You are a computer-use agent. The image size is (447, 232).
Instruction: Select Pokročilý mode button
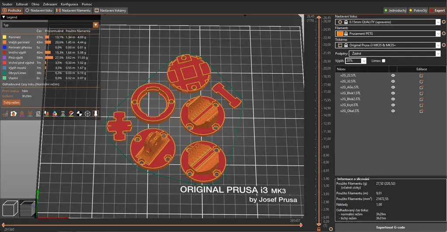(x=418, y=10)
